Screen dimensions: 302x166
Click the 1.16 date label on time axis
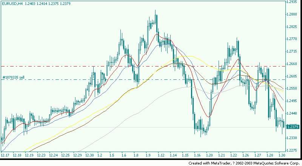click(x=197, y=155)
